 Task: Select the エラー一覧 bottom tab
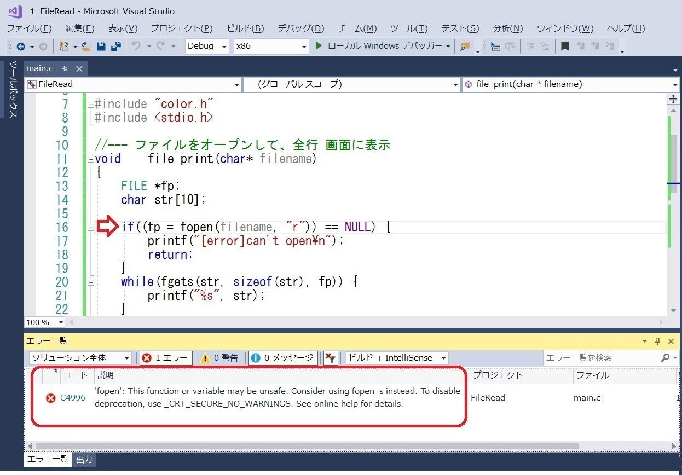coord(48,459)
